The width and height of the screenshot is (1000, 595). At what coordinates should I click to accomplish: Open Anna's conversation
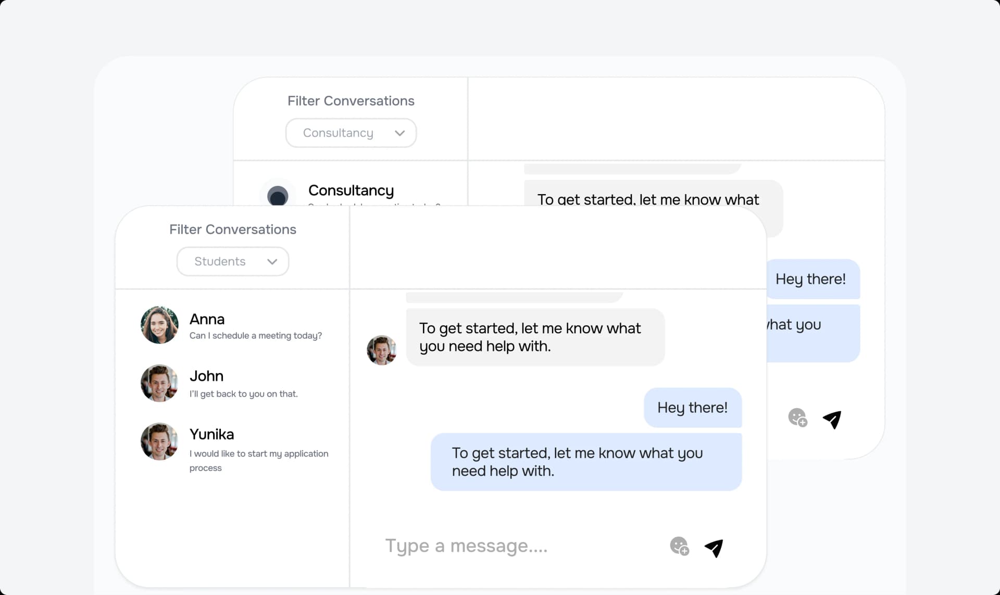click(x=255, y=326)
